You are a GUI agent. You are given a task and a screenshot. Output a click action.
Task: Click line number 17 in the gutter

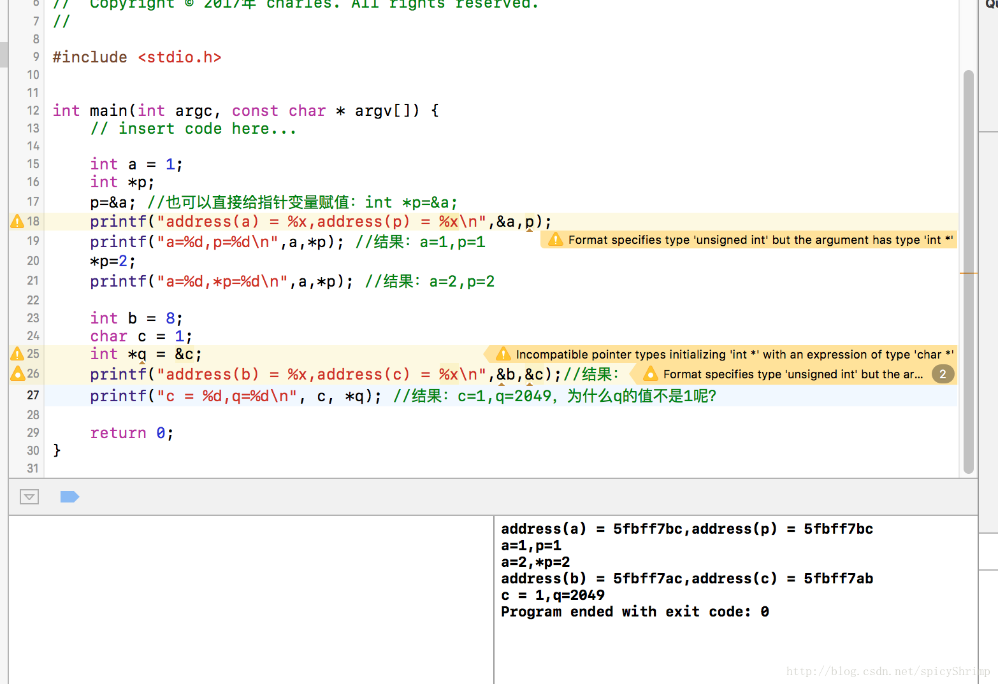(x=33, y=203)
